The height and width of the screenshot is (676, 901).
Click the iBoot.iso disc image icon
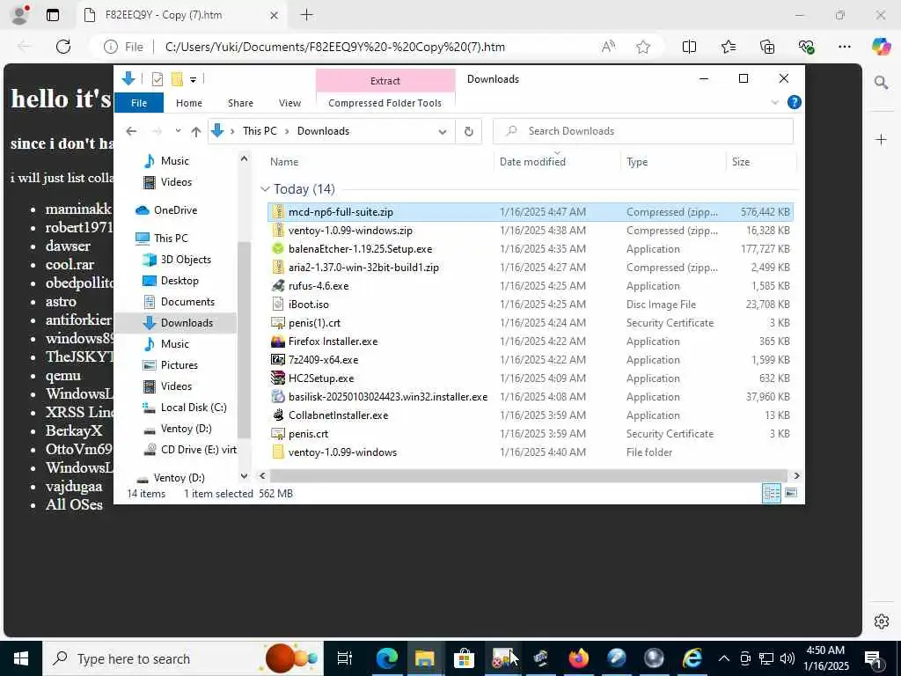[x=278, y=304]
